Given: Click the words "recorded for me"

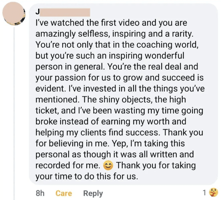Looking at the screenshot, I should pos(68,165).
